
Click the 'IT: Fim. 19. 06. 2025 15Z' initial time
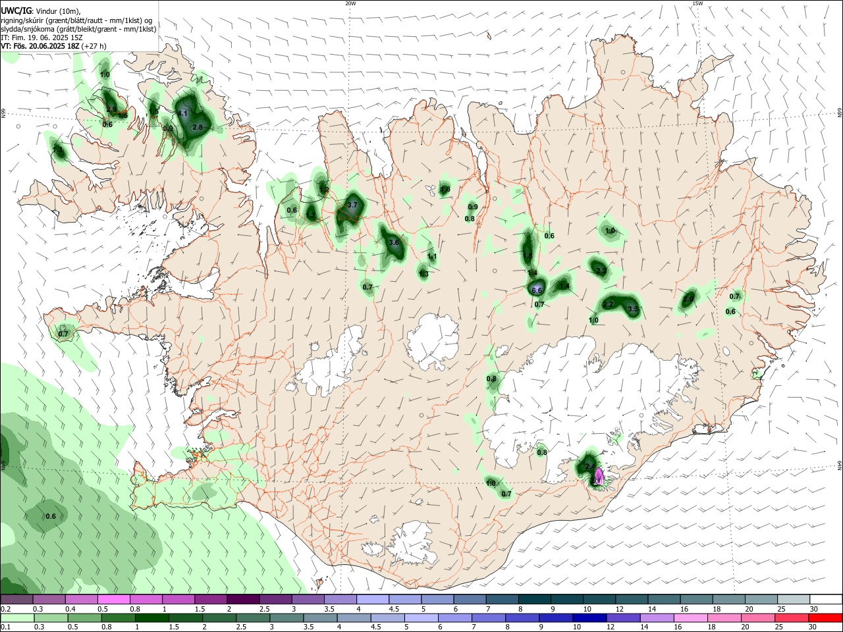(41, 38)
